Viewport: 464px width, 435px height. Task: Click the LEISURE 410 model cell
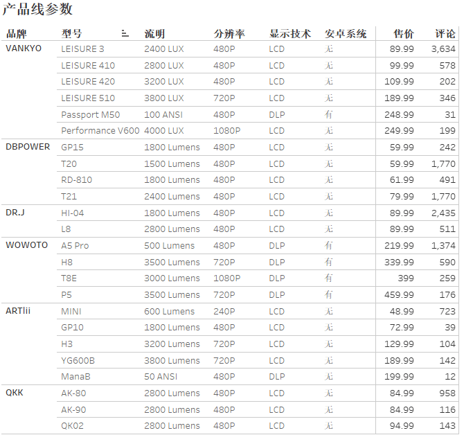(x=88, y=65)
